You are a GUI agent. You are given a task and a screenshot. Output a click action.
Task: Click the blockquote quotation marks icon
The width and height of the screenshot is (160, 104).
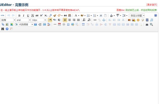point(65,16)
